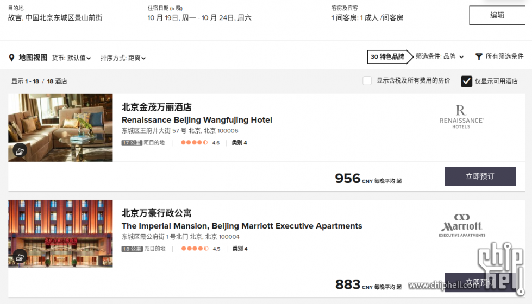Click the Imperial Mansion rating dots
This screenshot has height=304, width=532.
click(x=195, y=249)
